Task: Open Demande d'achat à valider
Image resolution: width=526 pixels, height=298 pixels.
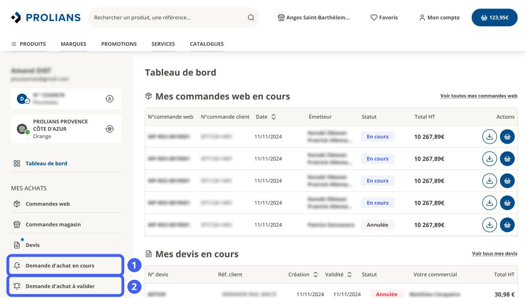Action: 65,286
